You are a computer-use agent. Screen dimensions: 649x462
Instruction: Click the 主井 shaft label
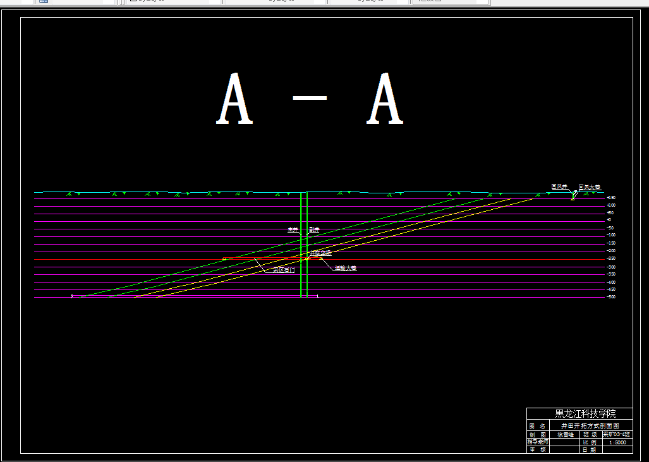293,229
